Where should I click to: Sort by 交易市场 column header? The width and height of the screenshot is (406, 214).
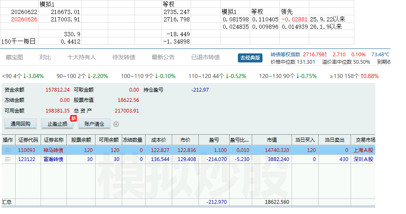click(x=363, y=140)
